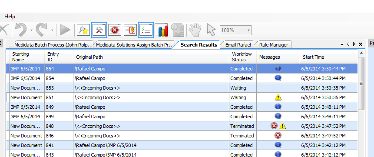Click the Redo arrow icon
Screen dimensions: 374x157
[x=42, y=30]
